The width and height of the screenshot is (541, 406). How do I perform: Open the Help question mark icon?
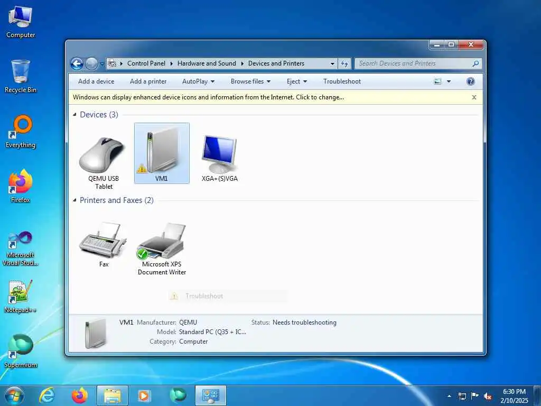[470, 81]
